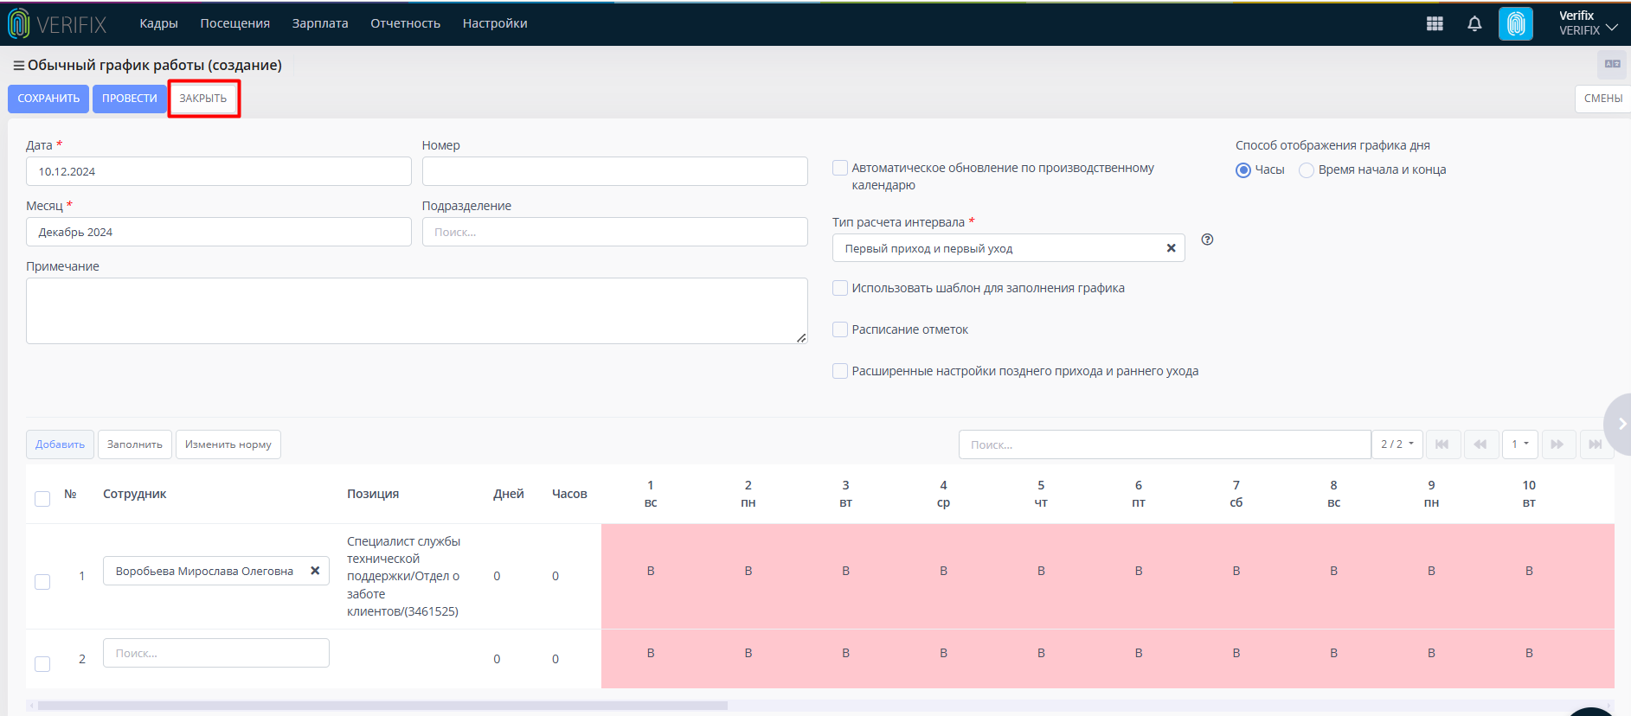1631x716 pixels.
Task: Go to the last page of days
Action: tap(1595, 444)
